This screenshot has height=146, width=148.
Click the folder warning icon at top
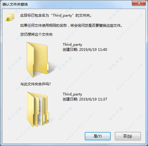[x=10, y=17]
